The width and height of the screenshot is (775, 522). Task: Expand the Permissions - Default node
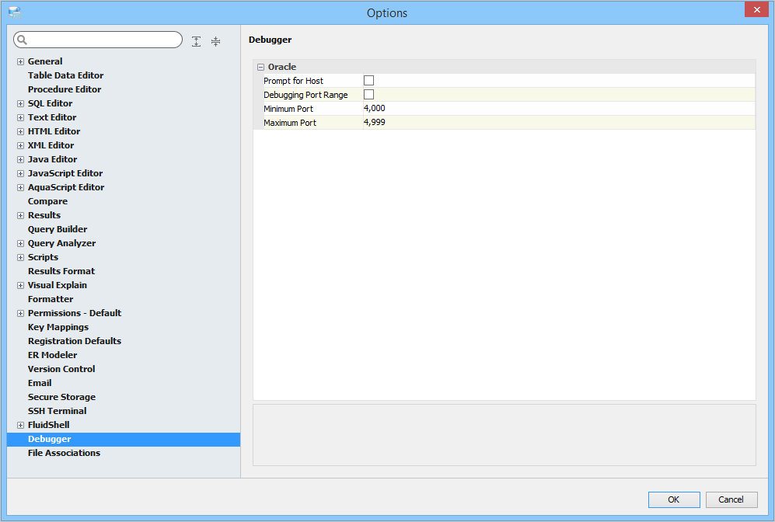pyautogui.click(x=20, y=313)
